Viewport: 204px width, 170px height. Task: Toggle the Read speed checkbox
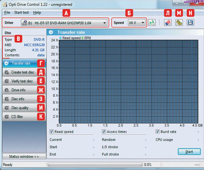click(x=51, y=132)
